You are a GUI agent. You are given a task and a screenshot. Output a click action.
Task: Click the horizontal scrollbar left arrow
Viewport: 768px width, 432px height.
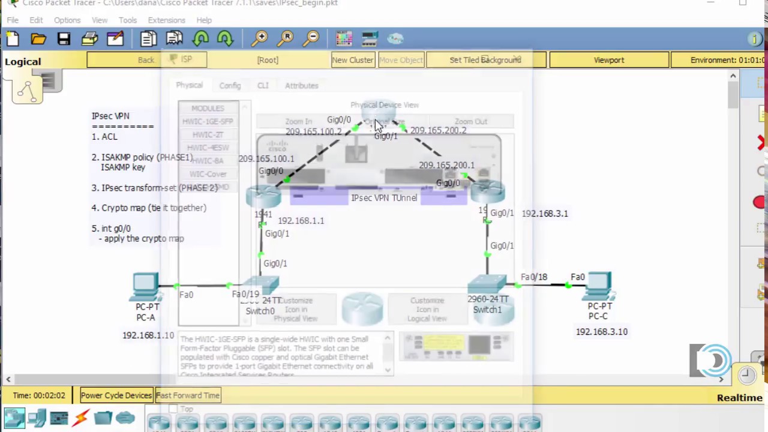click(8, 379)
